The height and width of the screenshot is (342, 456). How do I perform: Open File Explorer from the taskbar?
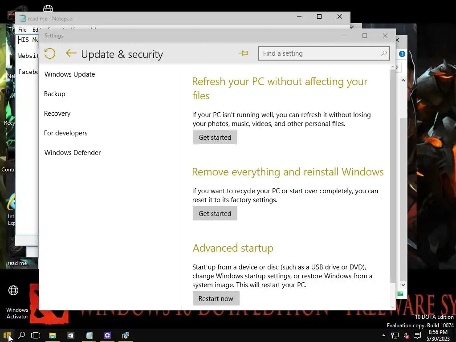pyautogui.click(x=53, y=335)
